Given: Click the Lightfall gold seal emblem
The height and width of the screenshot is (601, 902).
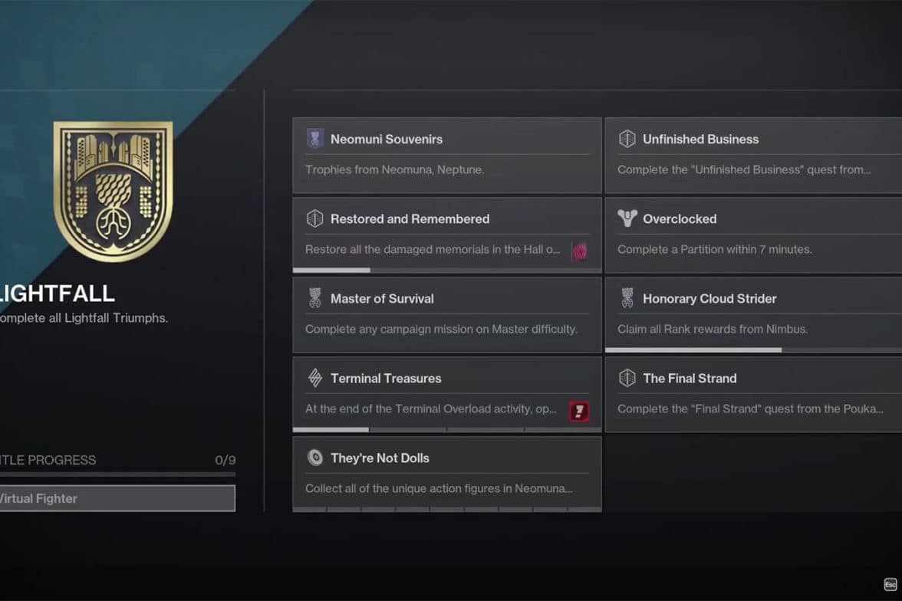Looking at the screenshot, I should pos(113,191).
